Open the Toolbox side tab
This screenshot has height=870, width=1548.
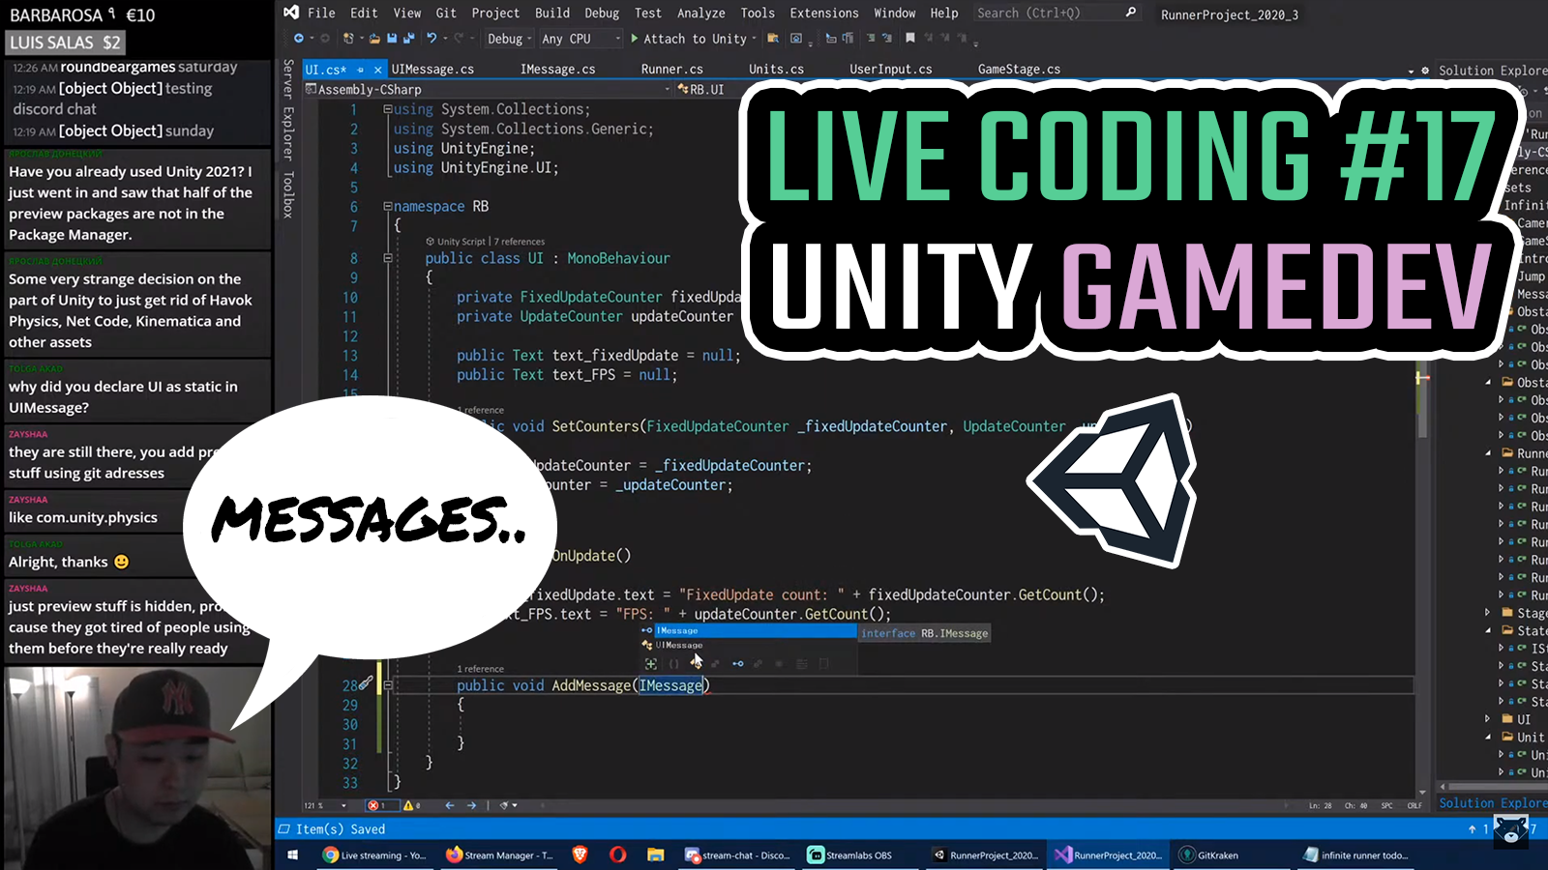[287, 194]
